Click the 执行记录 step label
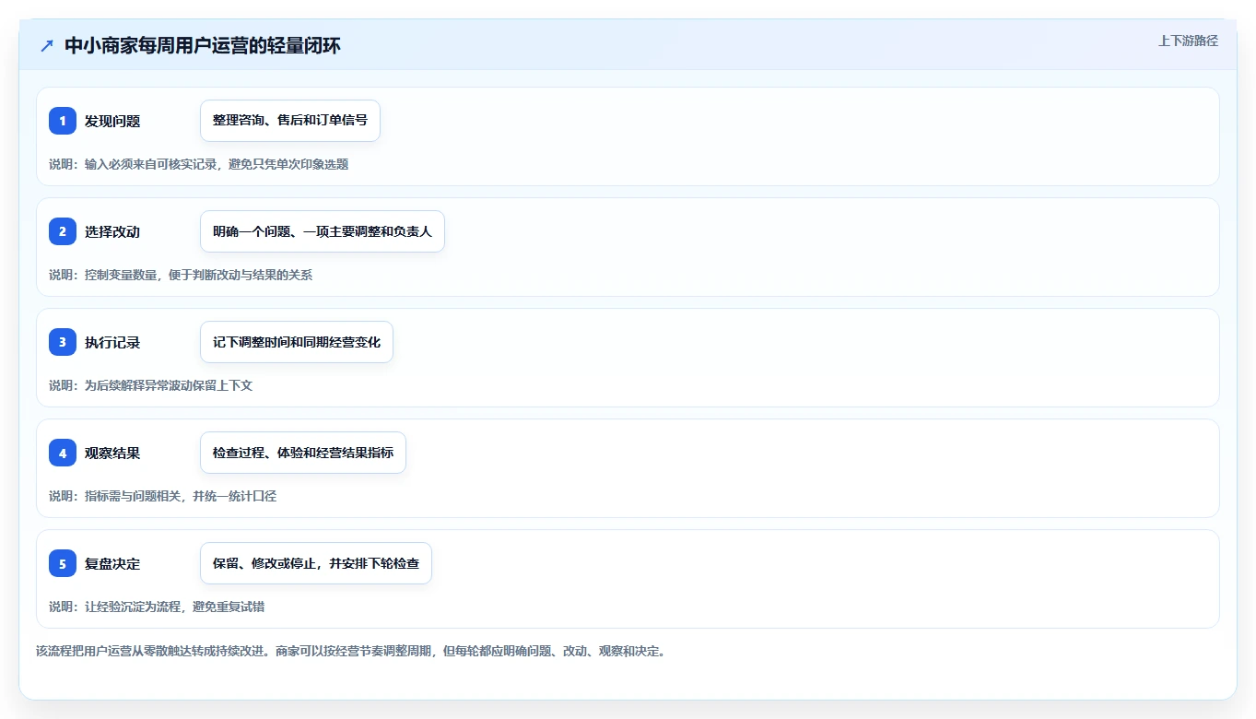The image size is (1256, 719). click(112, 342)
